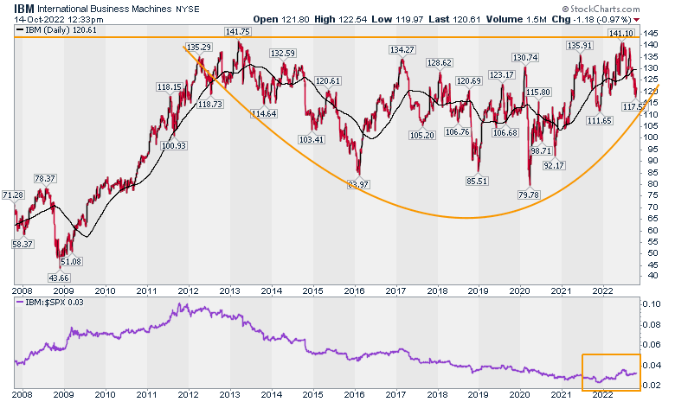Click the 106.76 price label
Image resolution: width=675 pixels, height=402 pixels.
pyautogui.click(x=457, y=131)
